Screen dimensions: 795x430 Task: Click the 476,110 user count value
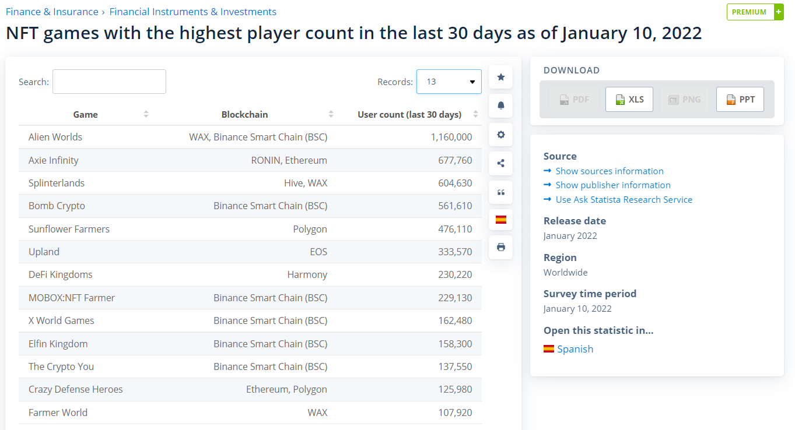pos(455,229)
